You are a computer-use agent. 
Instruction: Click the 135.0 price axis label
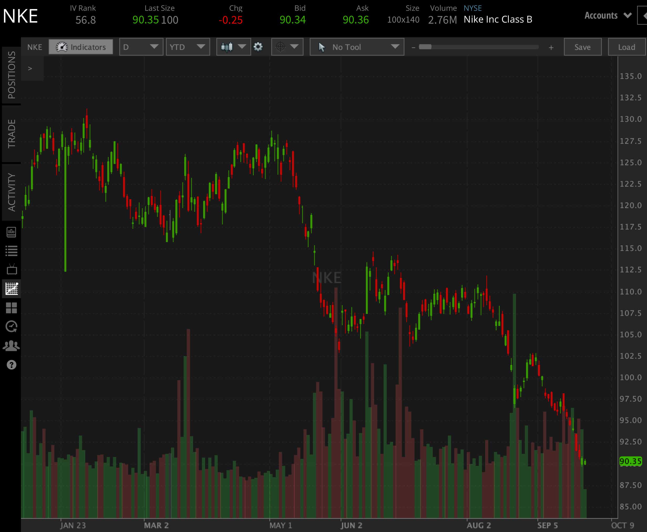630,76
